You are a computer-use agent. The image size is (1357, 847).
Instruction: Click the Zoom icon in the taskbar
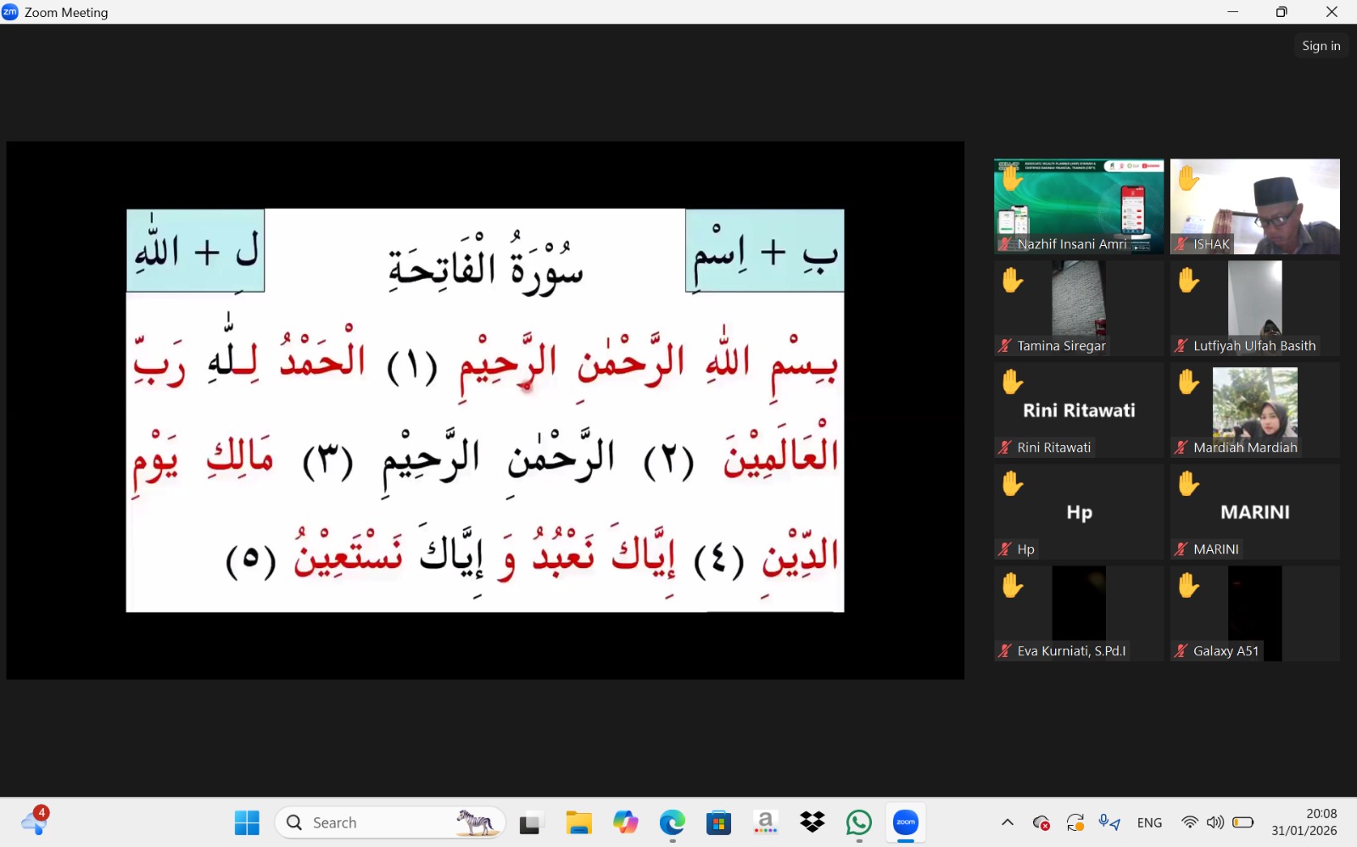(905, 822)
